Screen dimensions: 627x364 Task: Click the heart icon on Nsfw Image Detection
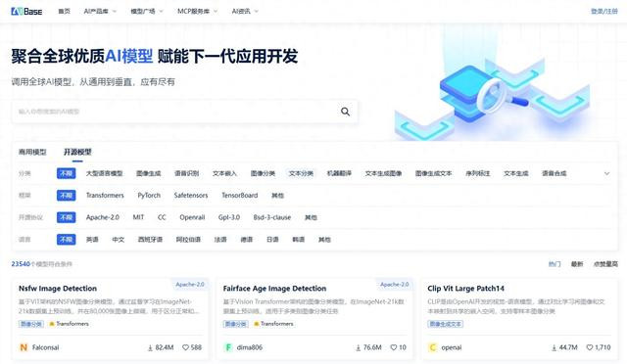(185, 347)
